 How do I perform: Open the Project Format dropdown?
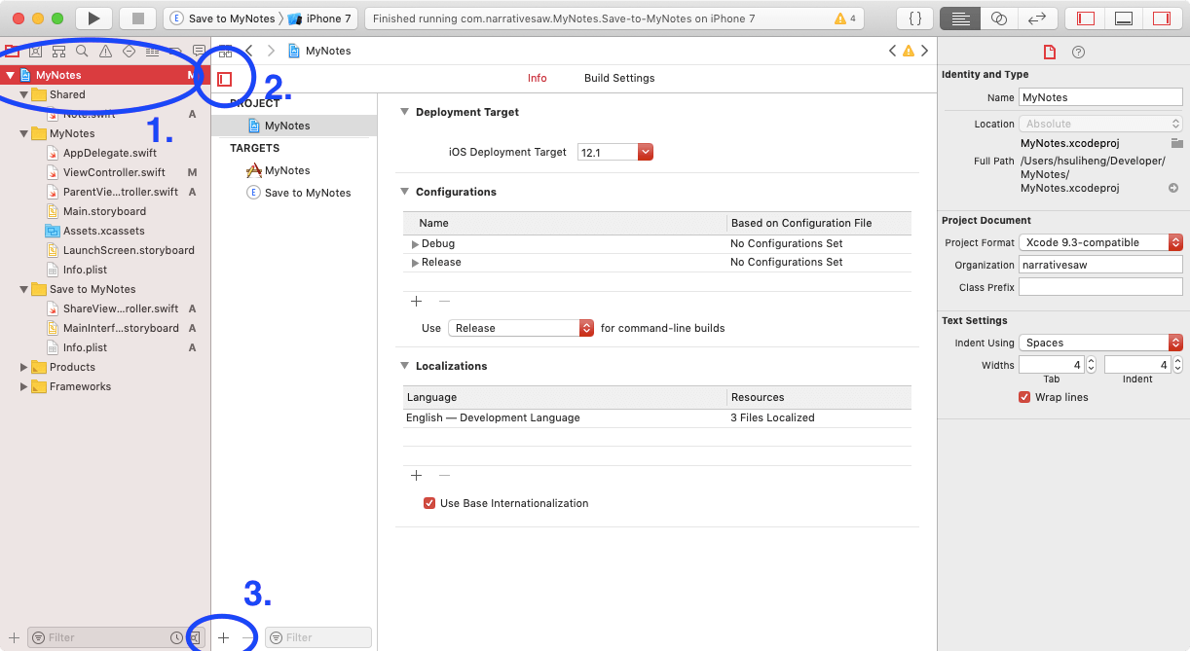[1100, 242]
